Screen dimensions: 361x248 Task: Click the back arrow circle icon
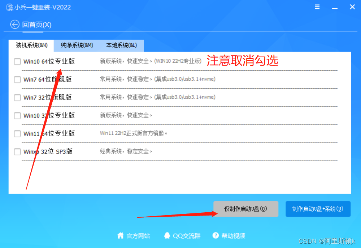click(15, 25)
